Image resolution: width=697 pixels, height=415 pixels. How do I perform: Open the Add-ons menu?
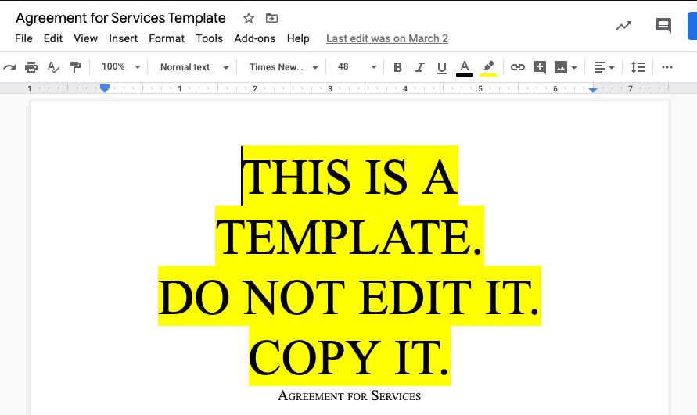click(x=255, y=38)
